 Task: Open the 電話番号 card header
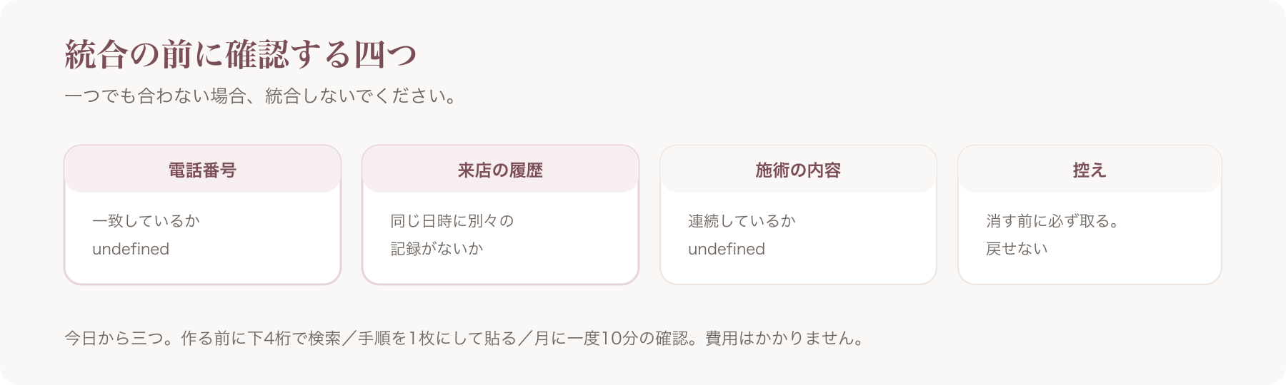tap(202, 170)
